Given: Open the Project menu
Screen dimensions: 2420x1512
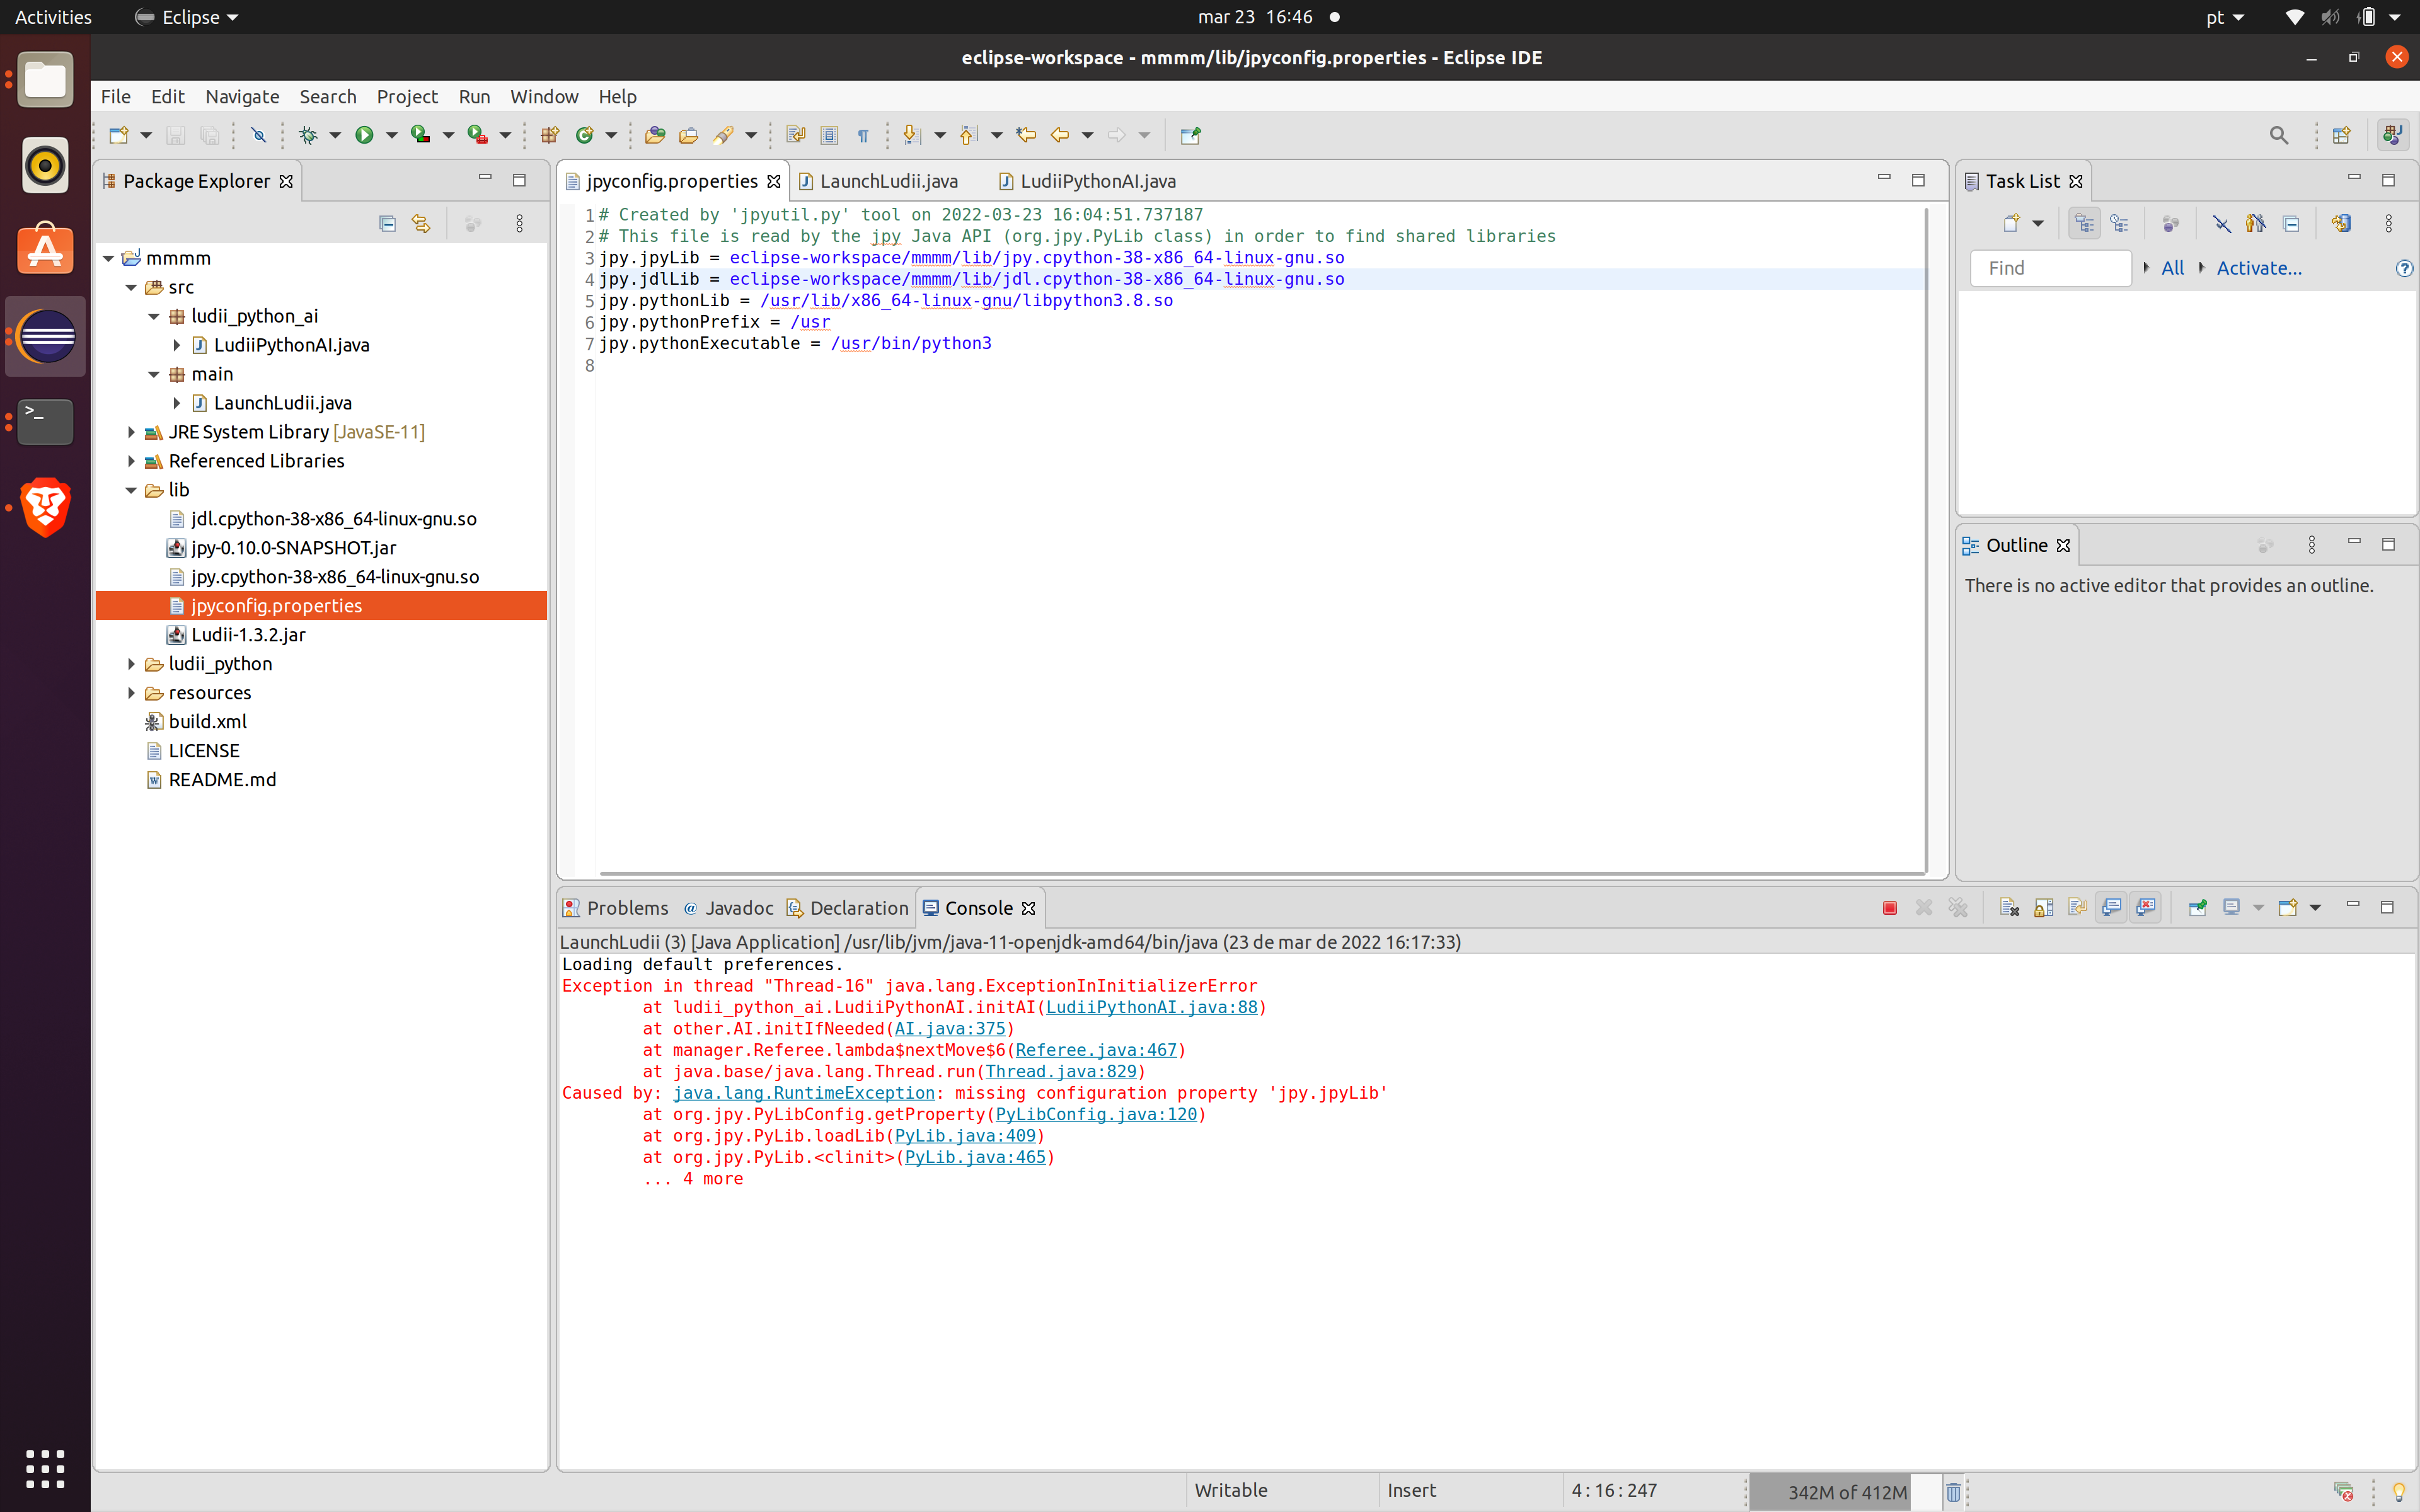Looking at the screenshot, I should (x=407, y=97).
